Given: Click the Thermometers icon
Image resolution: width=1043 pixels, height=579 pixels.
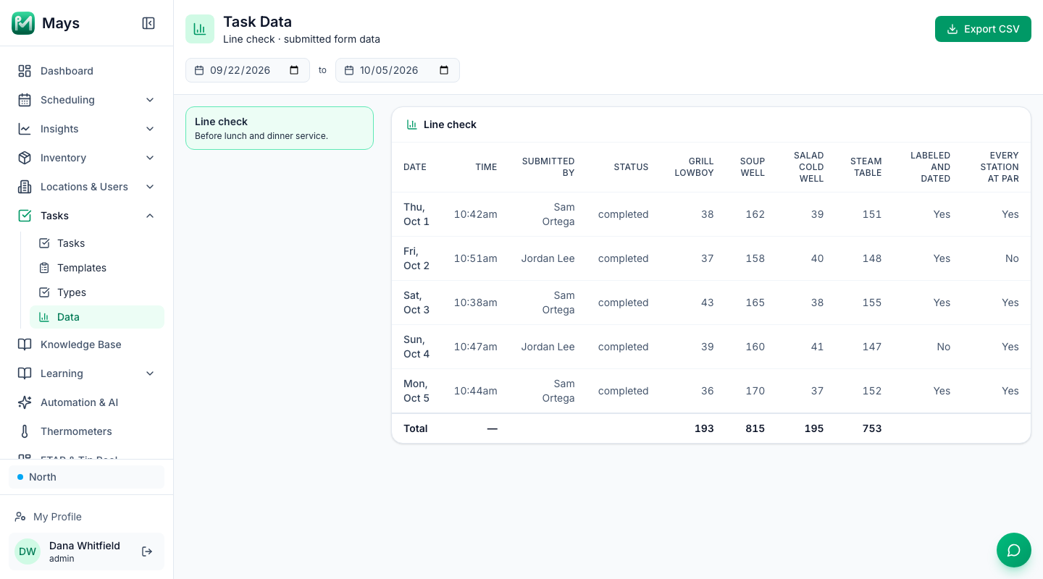Looking at the screenshot, I should 25,431.
